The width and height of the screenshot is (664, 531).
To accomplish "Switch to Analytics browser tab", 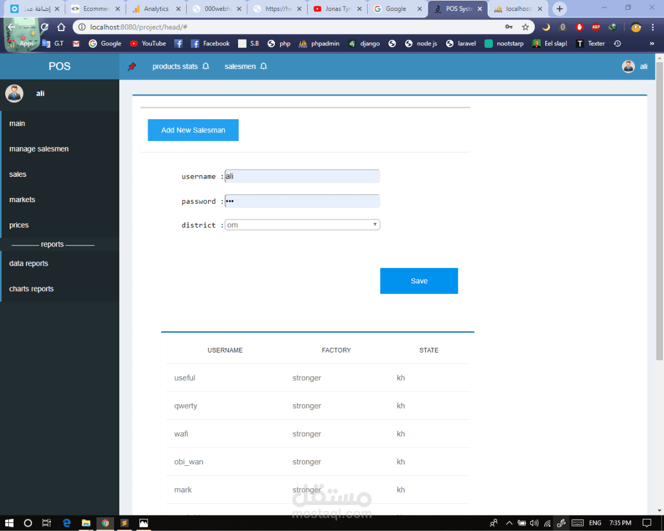I will point(156,9).
